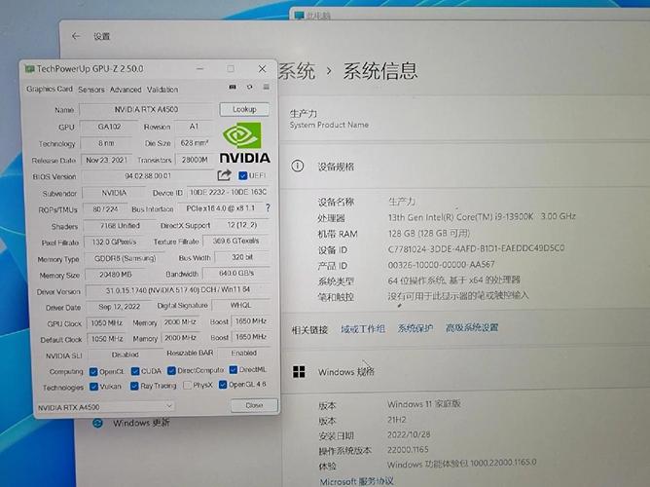Click the Windows Update icon in Settings
This screenshot has width=650, height=487.
[97, 423]
